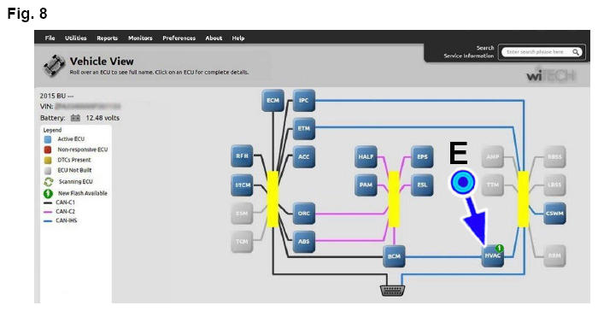The image size is (598, 311).
Task: Select the greyed-out RRM module
Action: coord(554,256)
